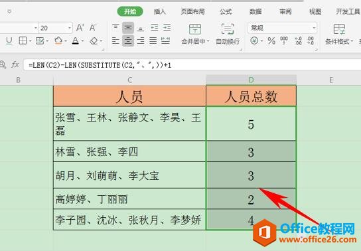
Task: Toggle middle vertical alignment
Action: tap(128, 28)
